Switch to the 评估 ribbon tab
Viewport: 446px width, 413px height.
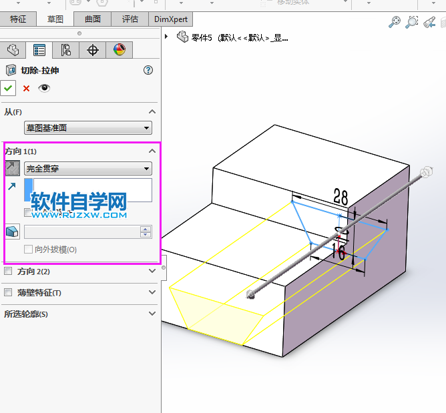pos(130,19)
